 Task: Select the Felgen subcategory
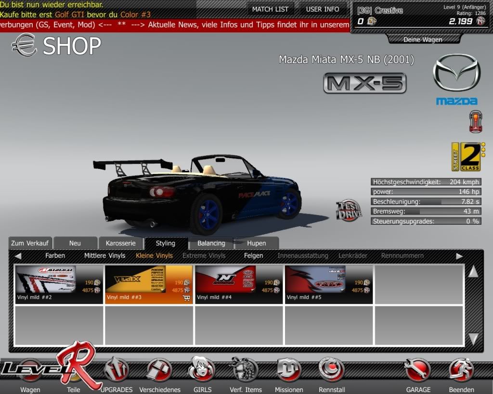(253, 256)
